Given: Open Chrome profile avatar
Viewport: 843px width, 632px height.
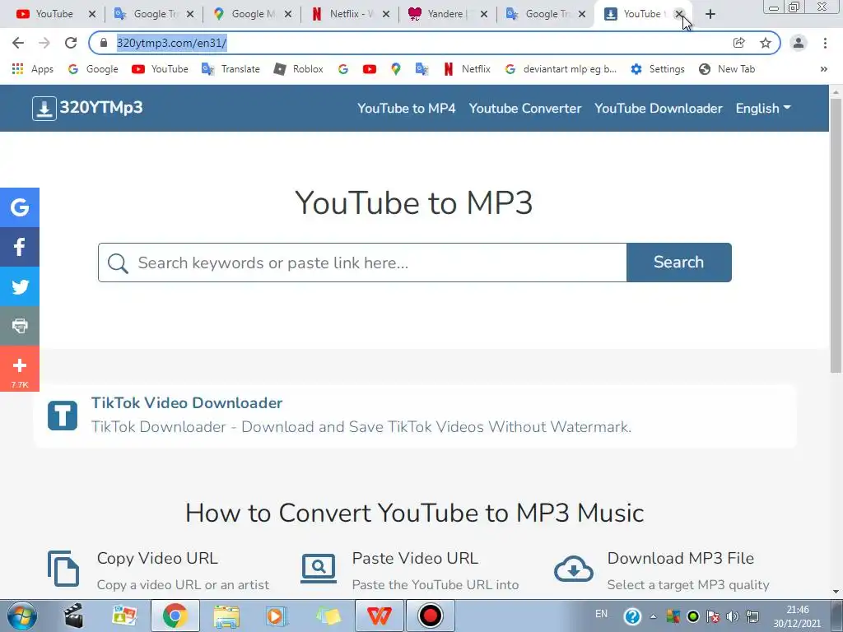Looking at the screenshot, I should (799, 43).
